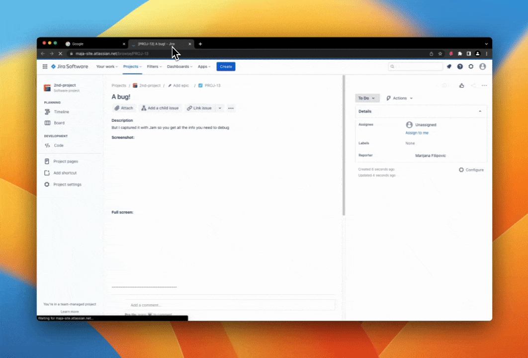Expand the To Do status dropdown
This screenshot has height=358, width=528.
pyautogui.click(x=367, y=98)
